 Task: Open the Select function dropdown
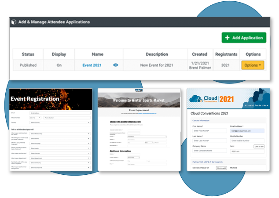pyautogui.click(x=60, y=153)
